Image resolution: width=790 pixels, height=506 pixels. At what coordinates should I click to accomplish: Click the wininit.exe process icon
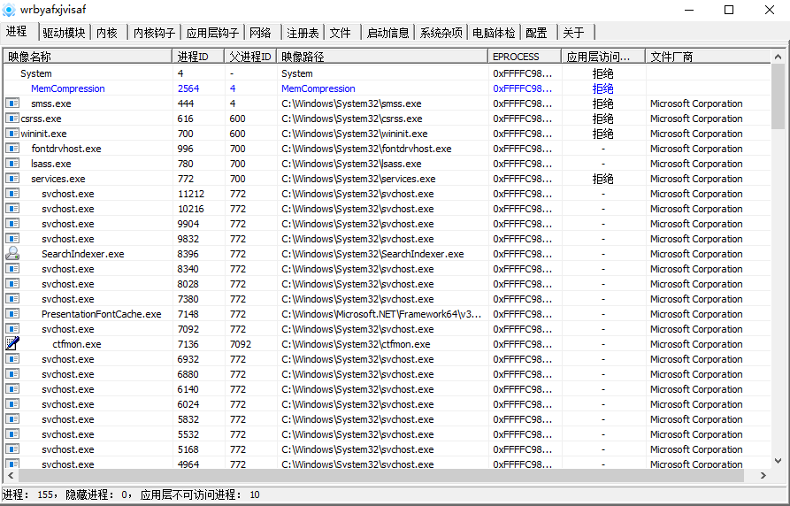[x=12, y=134]
